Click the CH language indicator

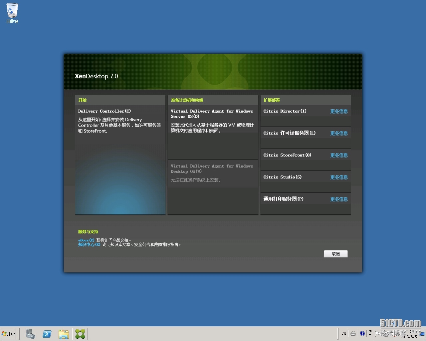(344, 333)
